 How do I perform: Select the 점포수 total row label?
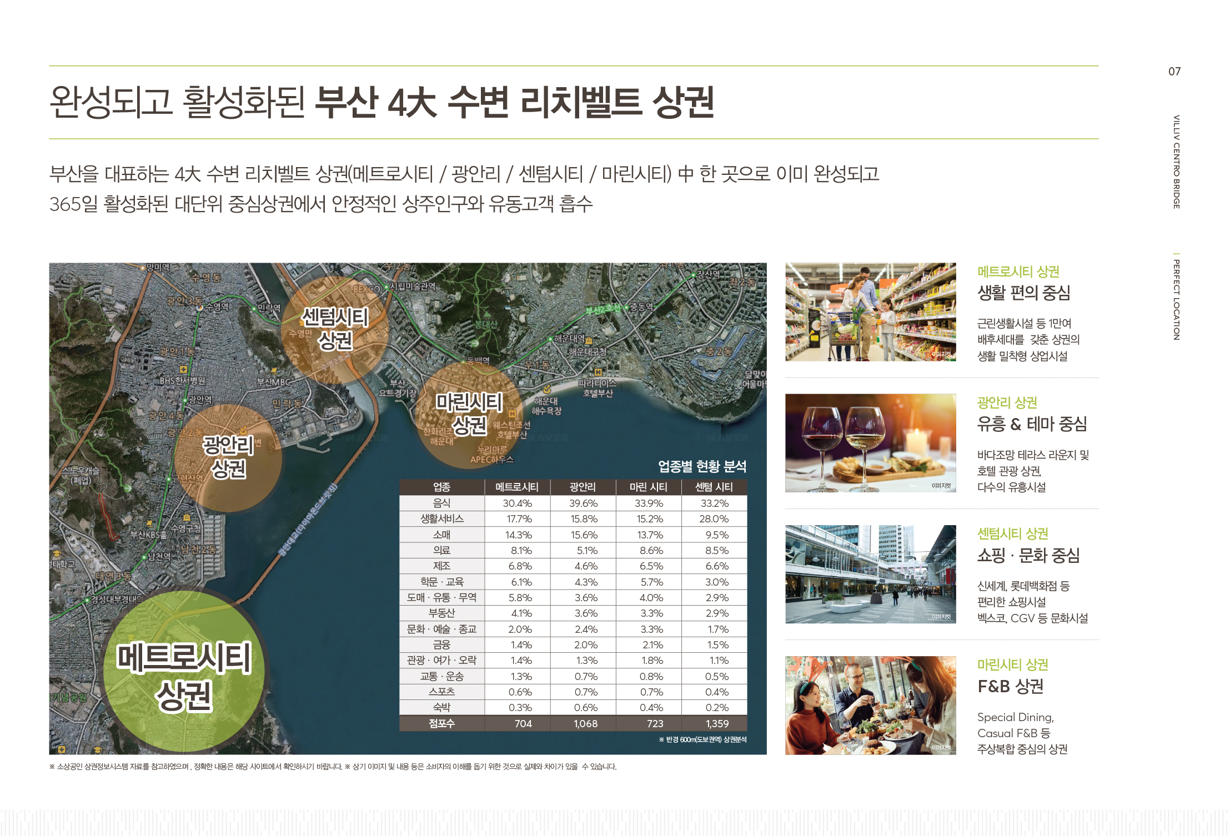click(441, 723)
